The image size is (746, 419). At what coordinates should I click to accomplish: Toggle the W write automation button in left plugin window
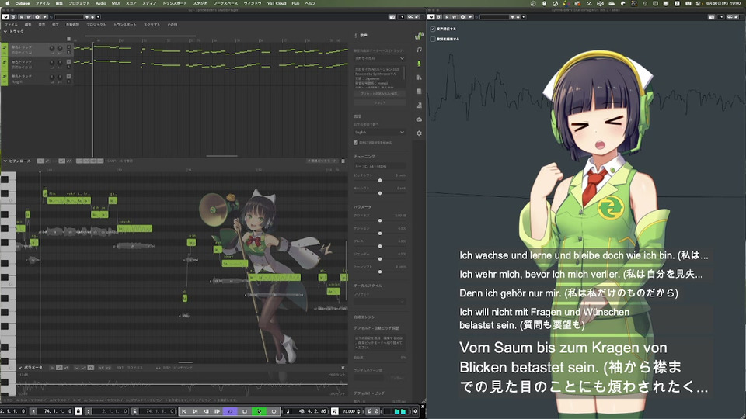point(29,17)
